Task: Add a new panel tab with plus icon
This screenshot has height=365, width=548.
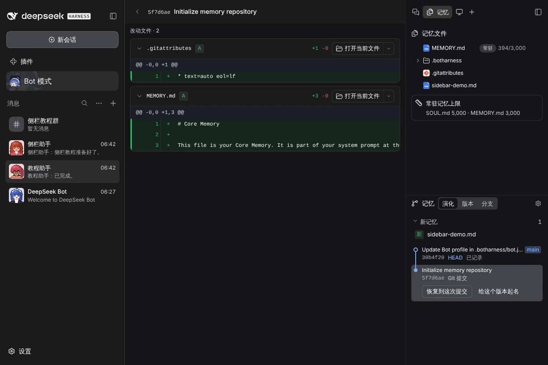Action: pyautogui.click(x=472, y=12)
